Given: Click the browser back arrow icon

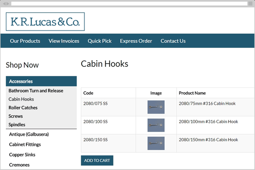Looking at the screenshot, I should tap(4, 4).
